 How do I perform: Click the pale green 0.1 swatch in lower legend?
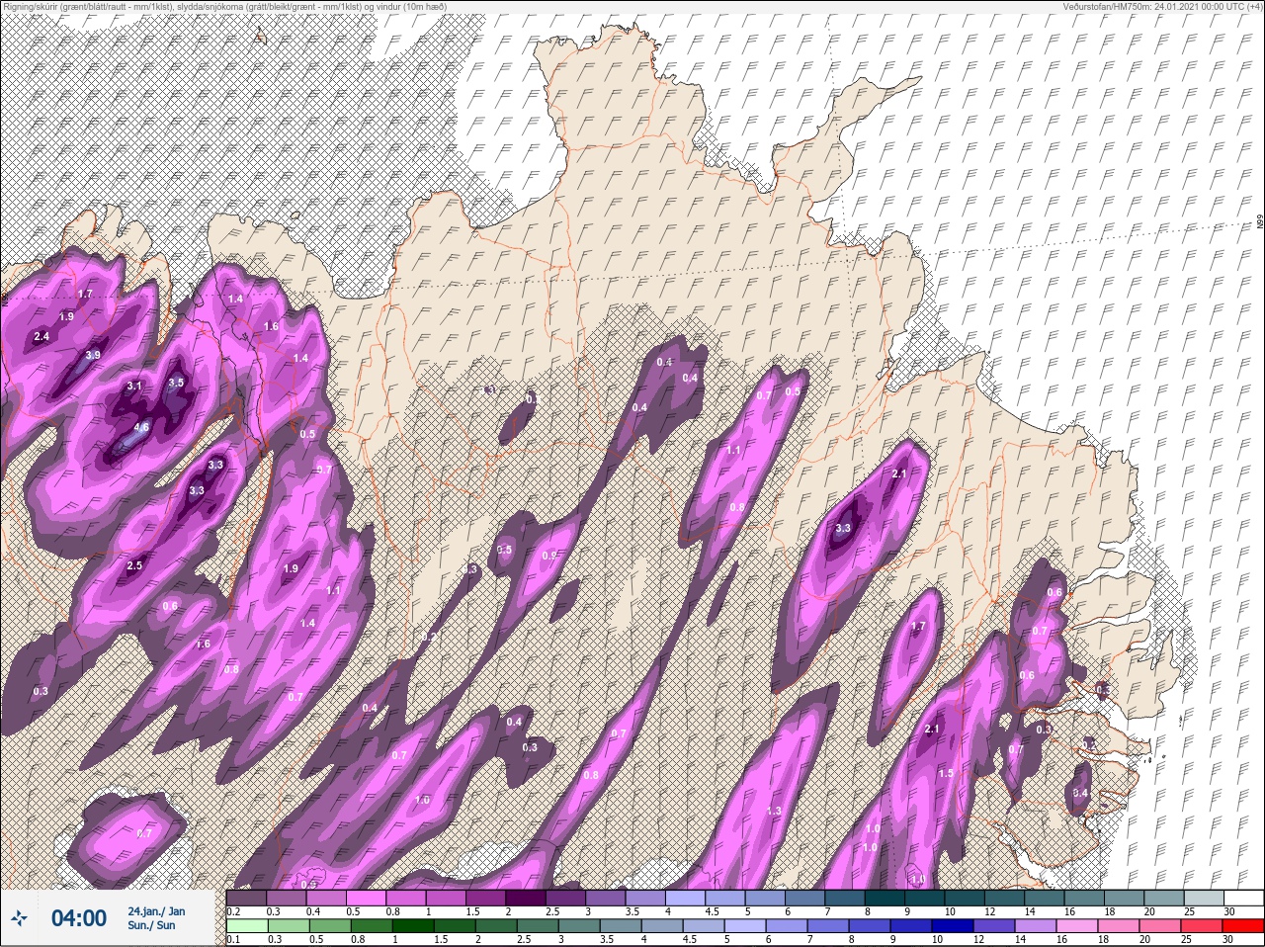246,925
